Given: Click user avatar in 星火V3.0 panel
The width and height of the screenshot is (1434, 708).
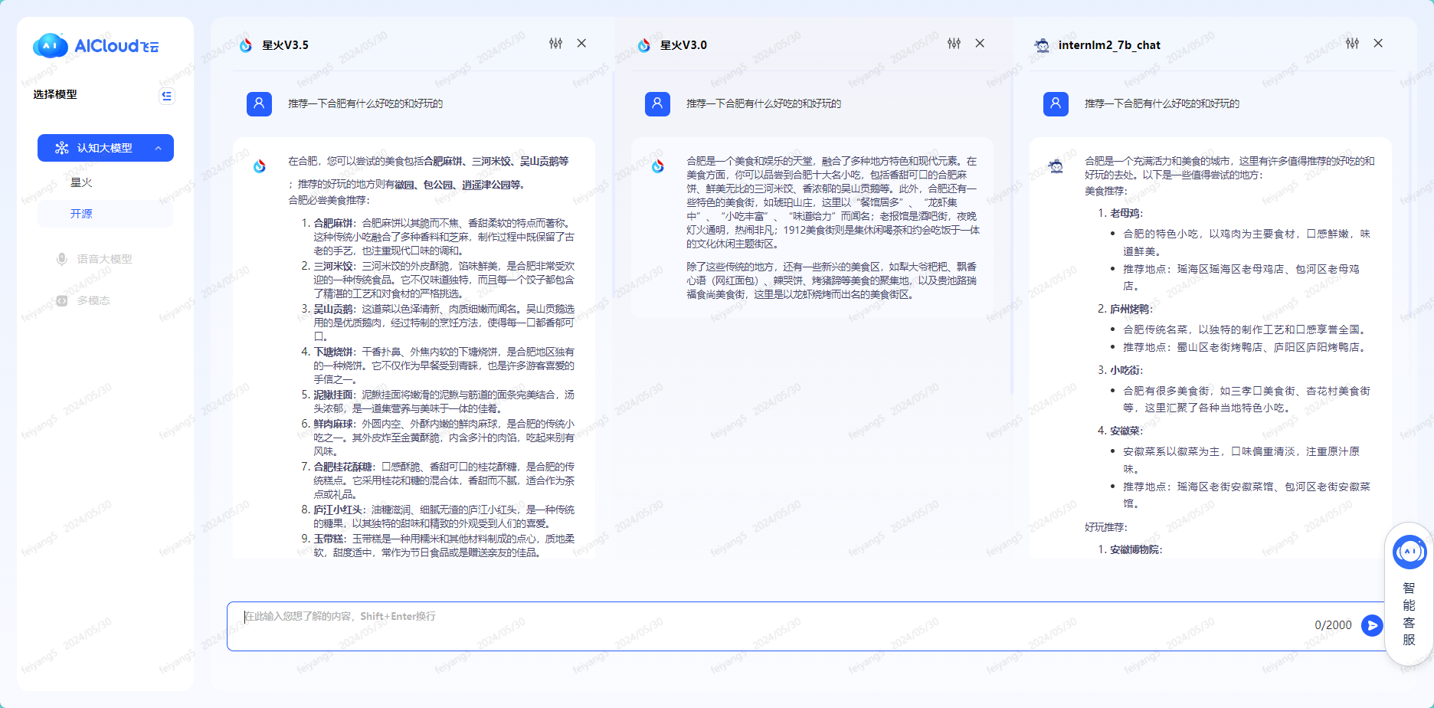Looking at the screenshot, I should [657, 103].
